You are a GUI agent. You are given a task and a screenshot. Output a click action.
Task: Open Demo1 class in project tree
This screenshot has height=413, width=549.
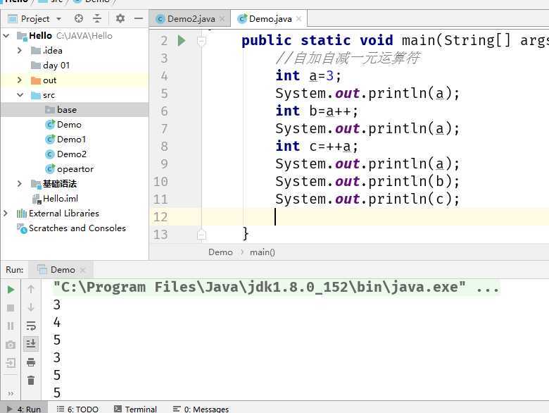(65, 139)
